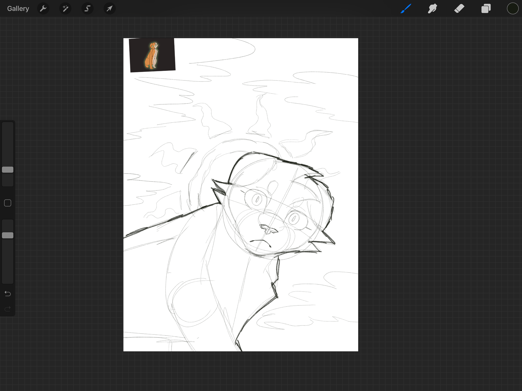This screenshot has width=522, height=391.
Task: Activate the Transform arrow tool
Action: 110,9
